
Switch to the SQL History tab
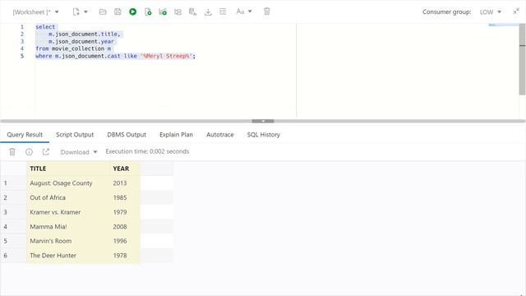point(264,135)
